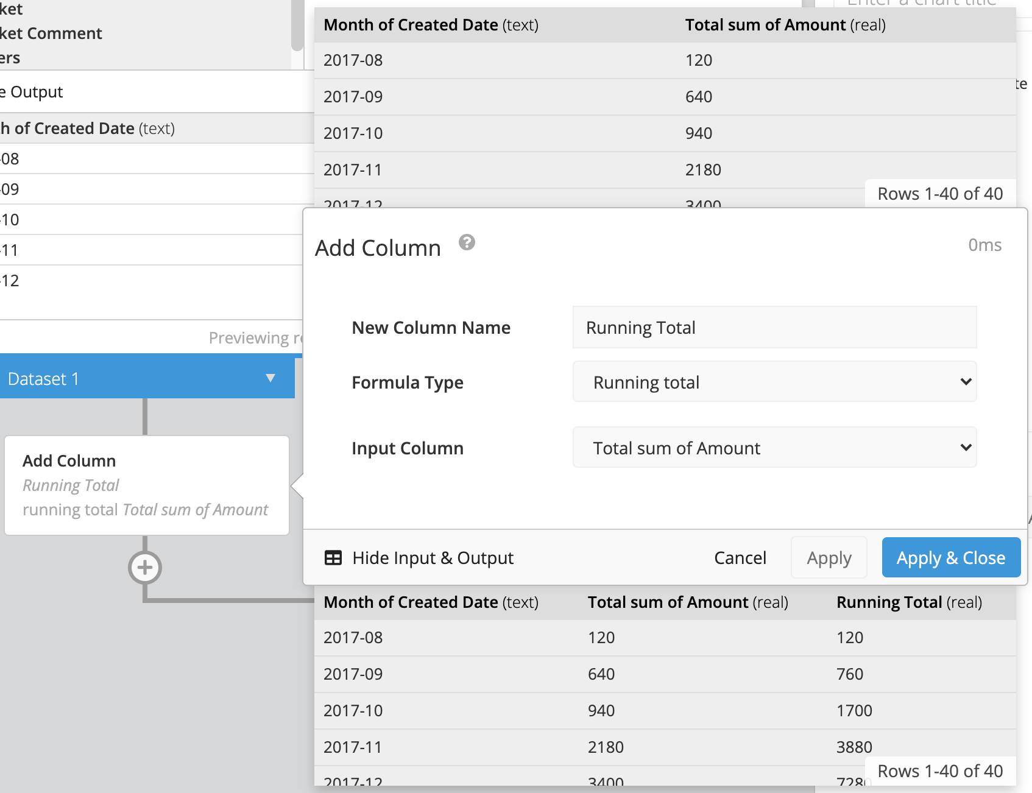Open the Dataset 1 dropdown arrow
The height and width of the screenshot is (793, 1032).
270,378
